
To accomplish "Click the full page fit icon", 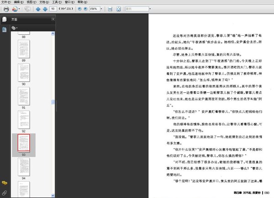I will click(119, 9).
